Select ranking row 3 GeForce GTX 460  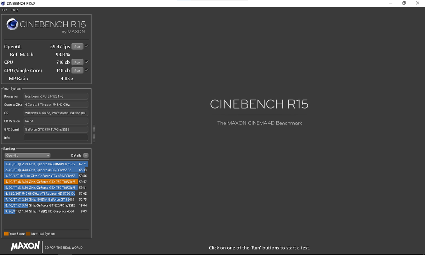pos(46,176)
